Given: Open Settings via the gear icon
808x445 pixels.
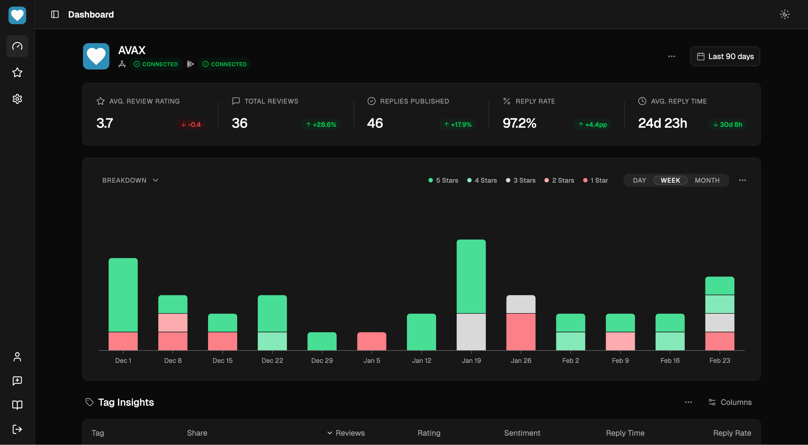Looking at the screenshot, I should 17,99.
